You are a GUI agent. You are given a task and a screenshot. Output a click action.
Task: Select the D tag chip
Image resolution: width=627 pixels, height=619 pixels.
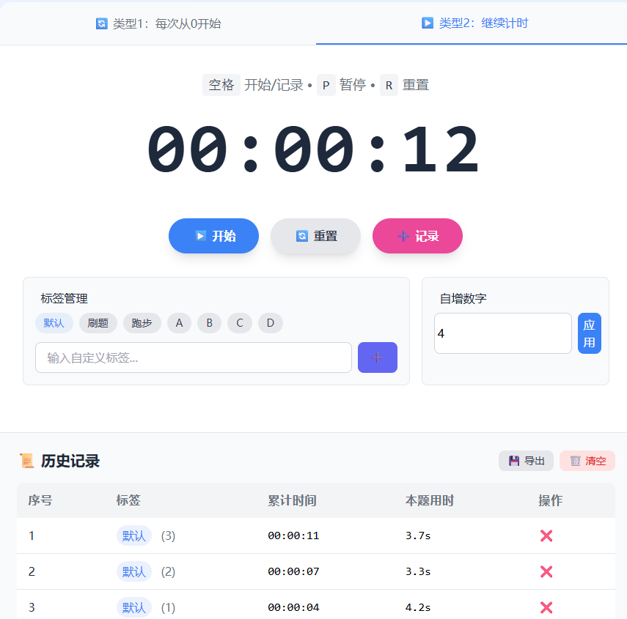[271, 323]
